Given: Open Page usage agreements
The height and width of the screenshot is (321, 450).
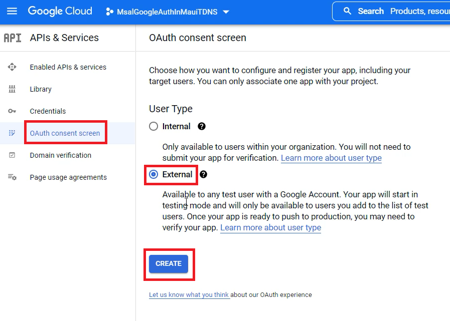Looking at the screenshot, I should [x=68, y=177].
